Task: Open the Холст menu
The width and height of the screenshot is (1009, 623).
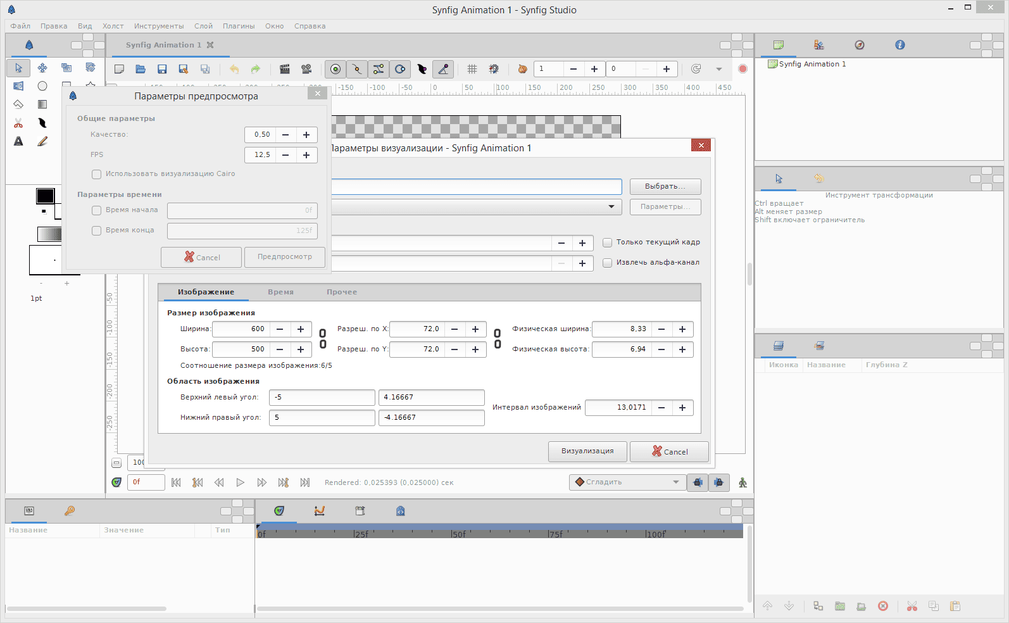Action: (x=113, y=26)
